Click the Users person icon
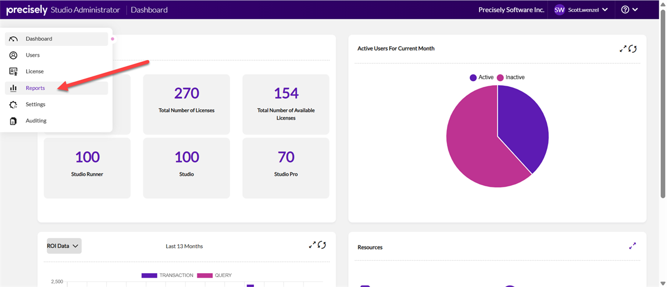 pos(13,55)
